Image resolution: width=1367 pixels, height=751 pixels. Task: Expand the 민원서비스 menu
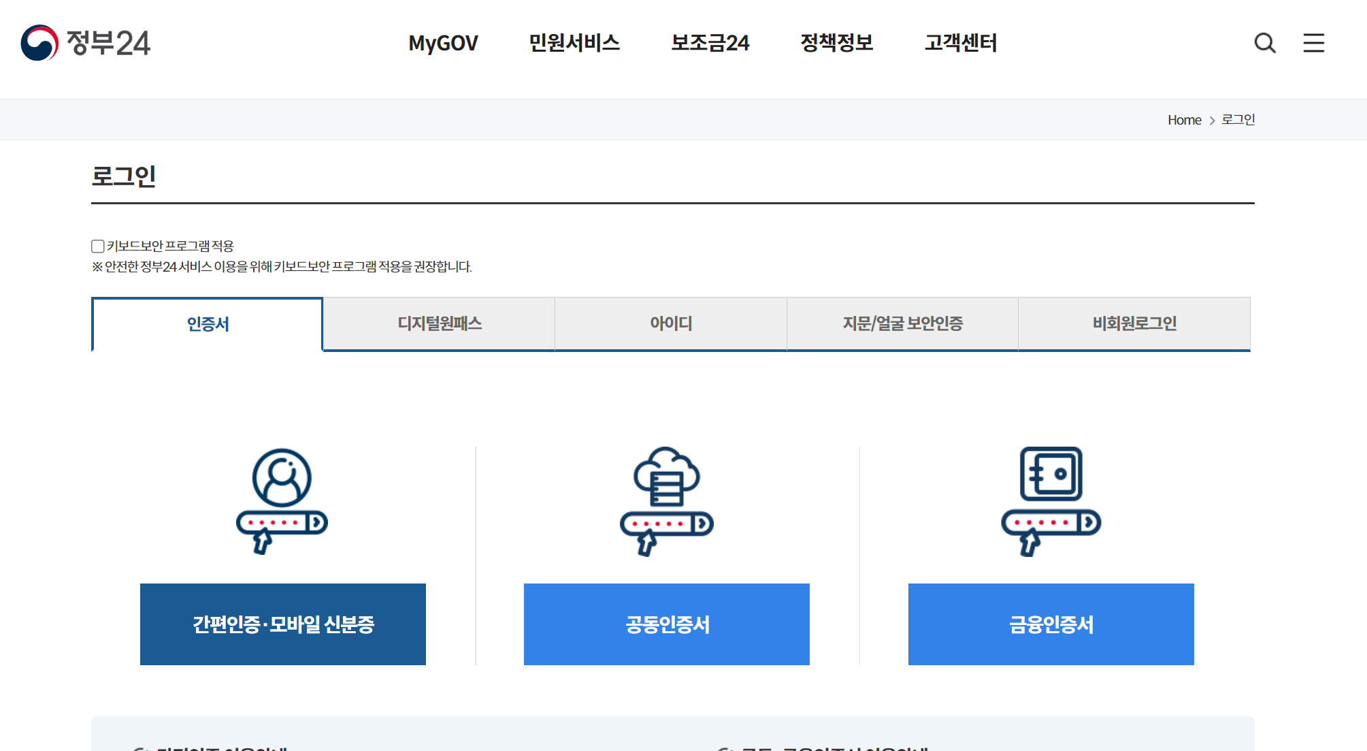click(x=574, y=43)
